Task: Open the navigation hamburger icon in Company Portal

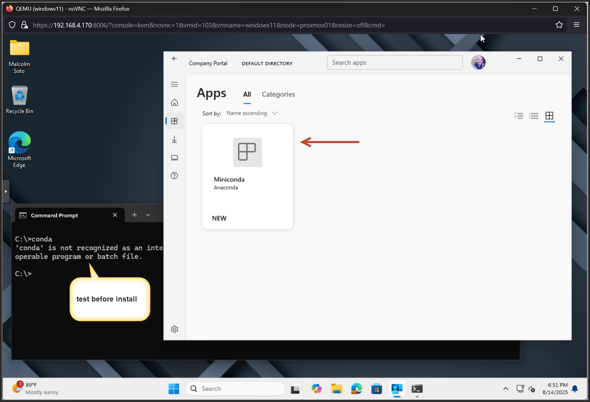Action: coord(175,84)
